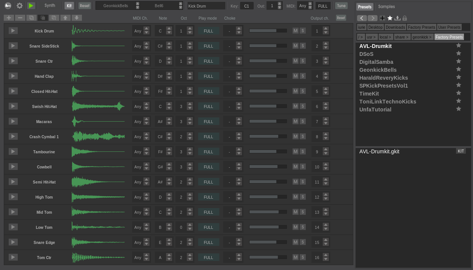Raise the Kick Drum note with up arrow

point(169,28)
